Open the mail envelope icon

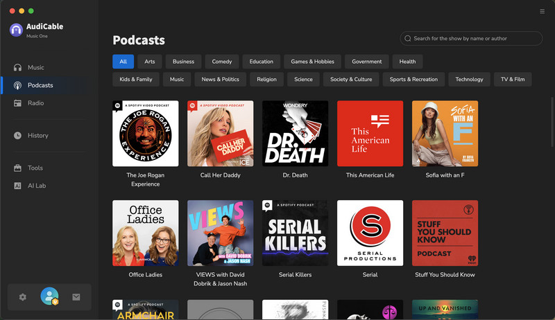76,297
